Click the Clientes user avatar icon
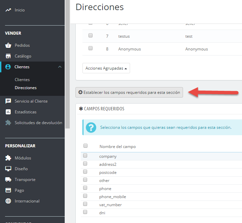The width and height of the screenshot is (242, 223). click(8, 67)
